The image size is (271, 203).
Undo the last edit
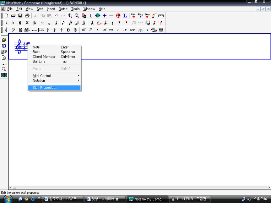[x=56, y=16]
